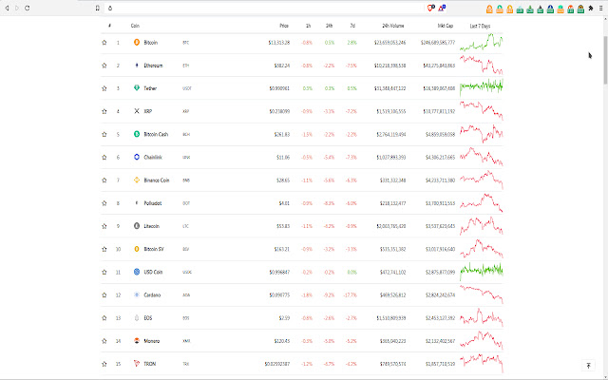
Task: Open Bitcoin's green 7-day sparkline chart
Action: click(482, 42)
